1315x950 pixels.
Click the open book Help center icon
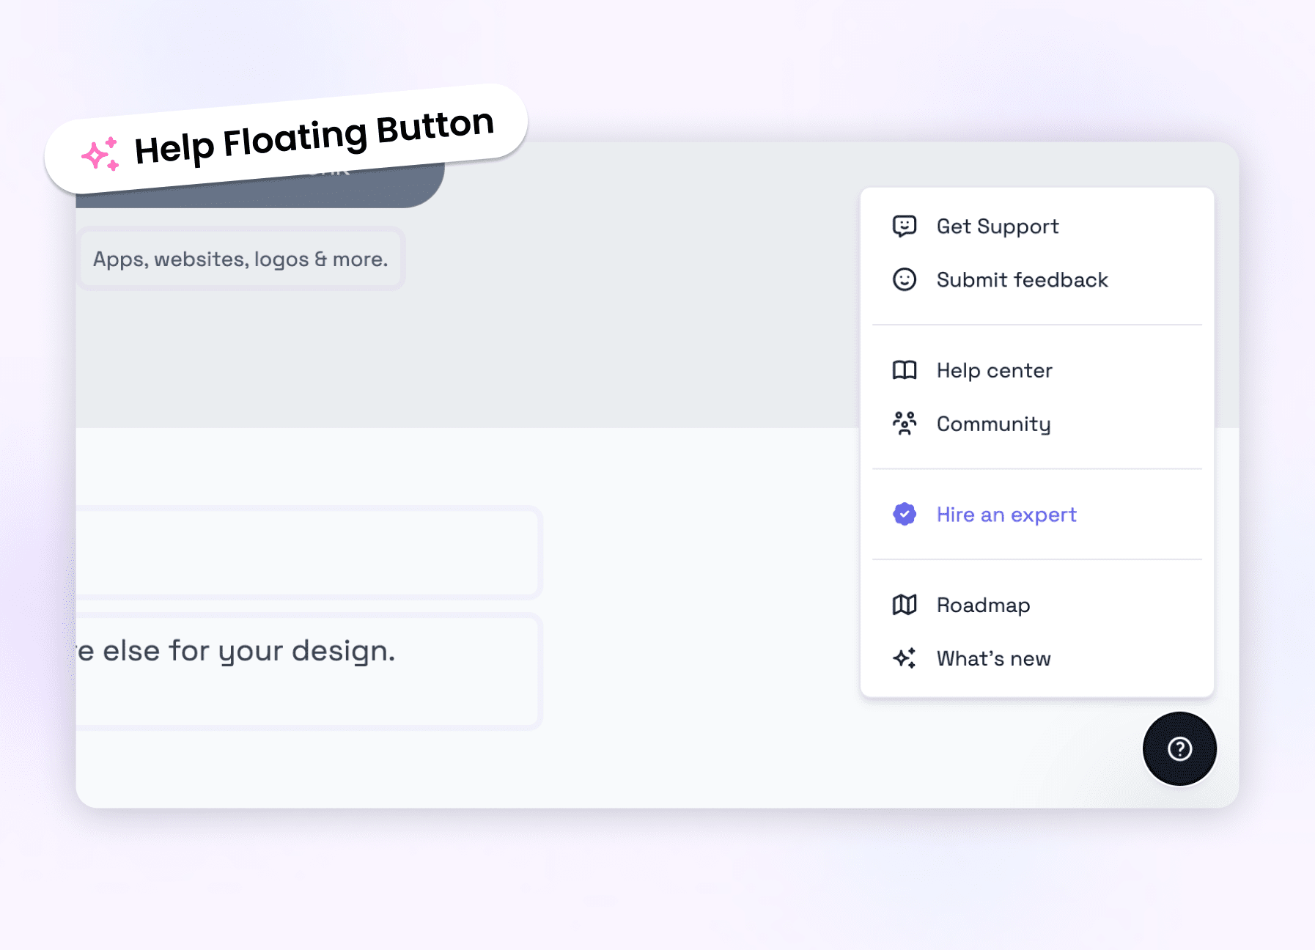[x=905, y=370]
